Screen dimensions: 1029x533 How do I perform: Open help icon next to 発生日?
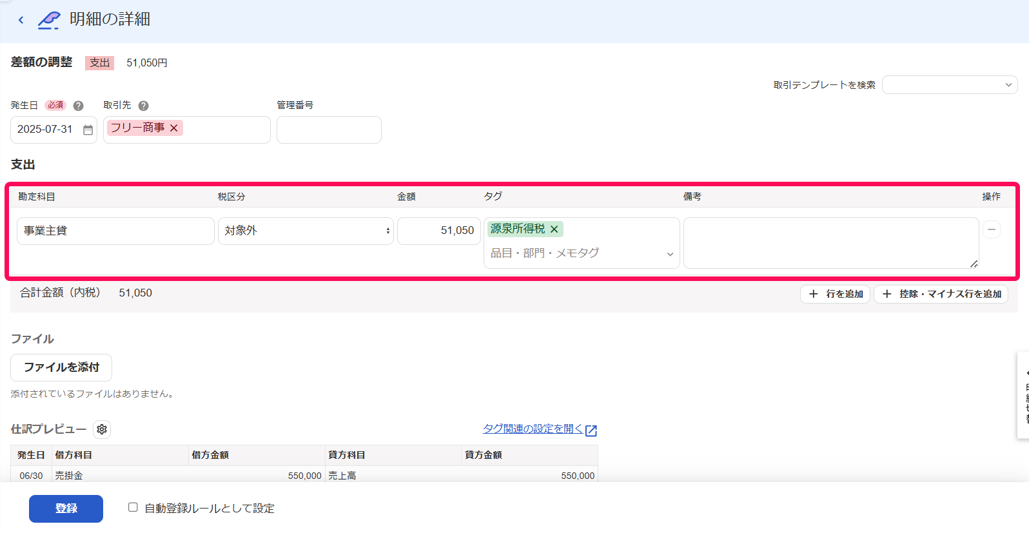(78, 106)
